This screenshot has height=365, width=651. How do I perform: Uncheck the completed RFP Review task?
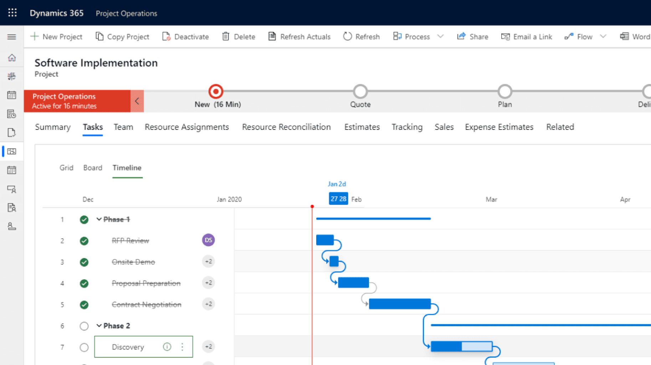pos(84,241)
